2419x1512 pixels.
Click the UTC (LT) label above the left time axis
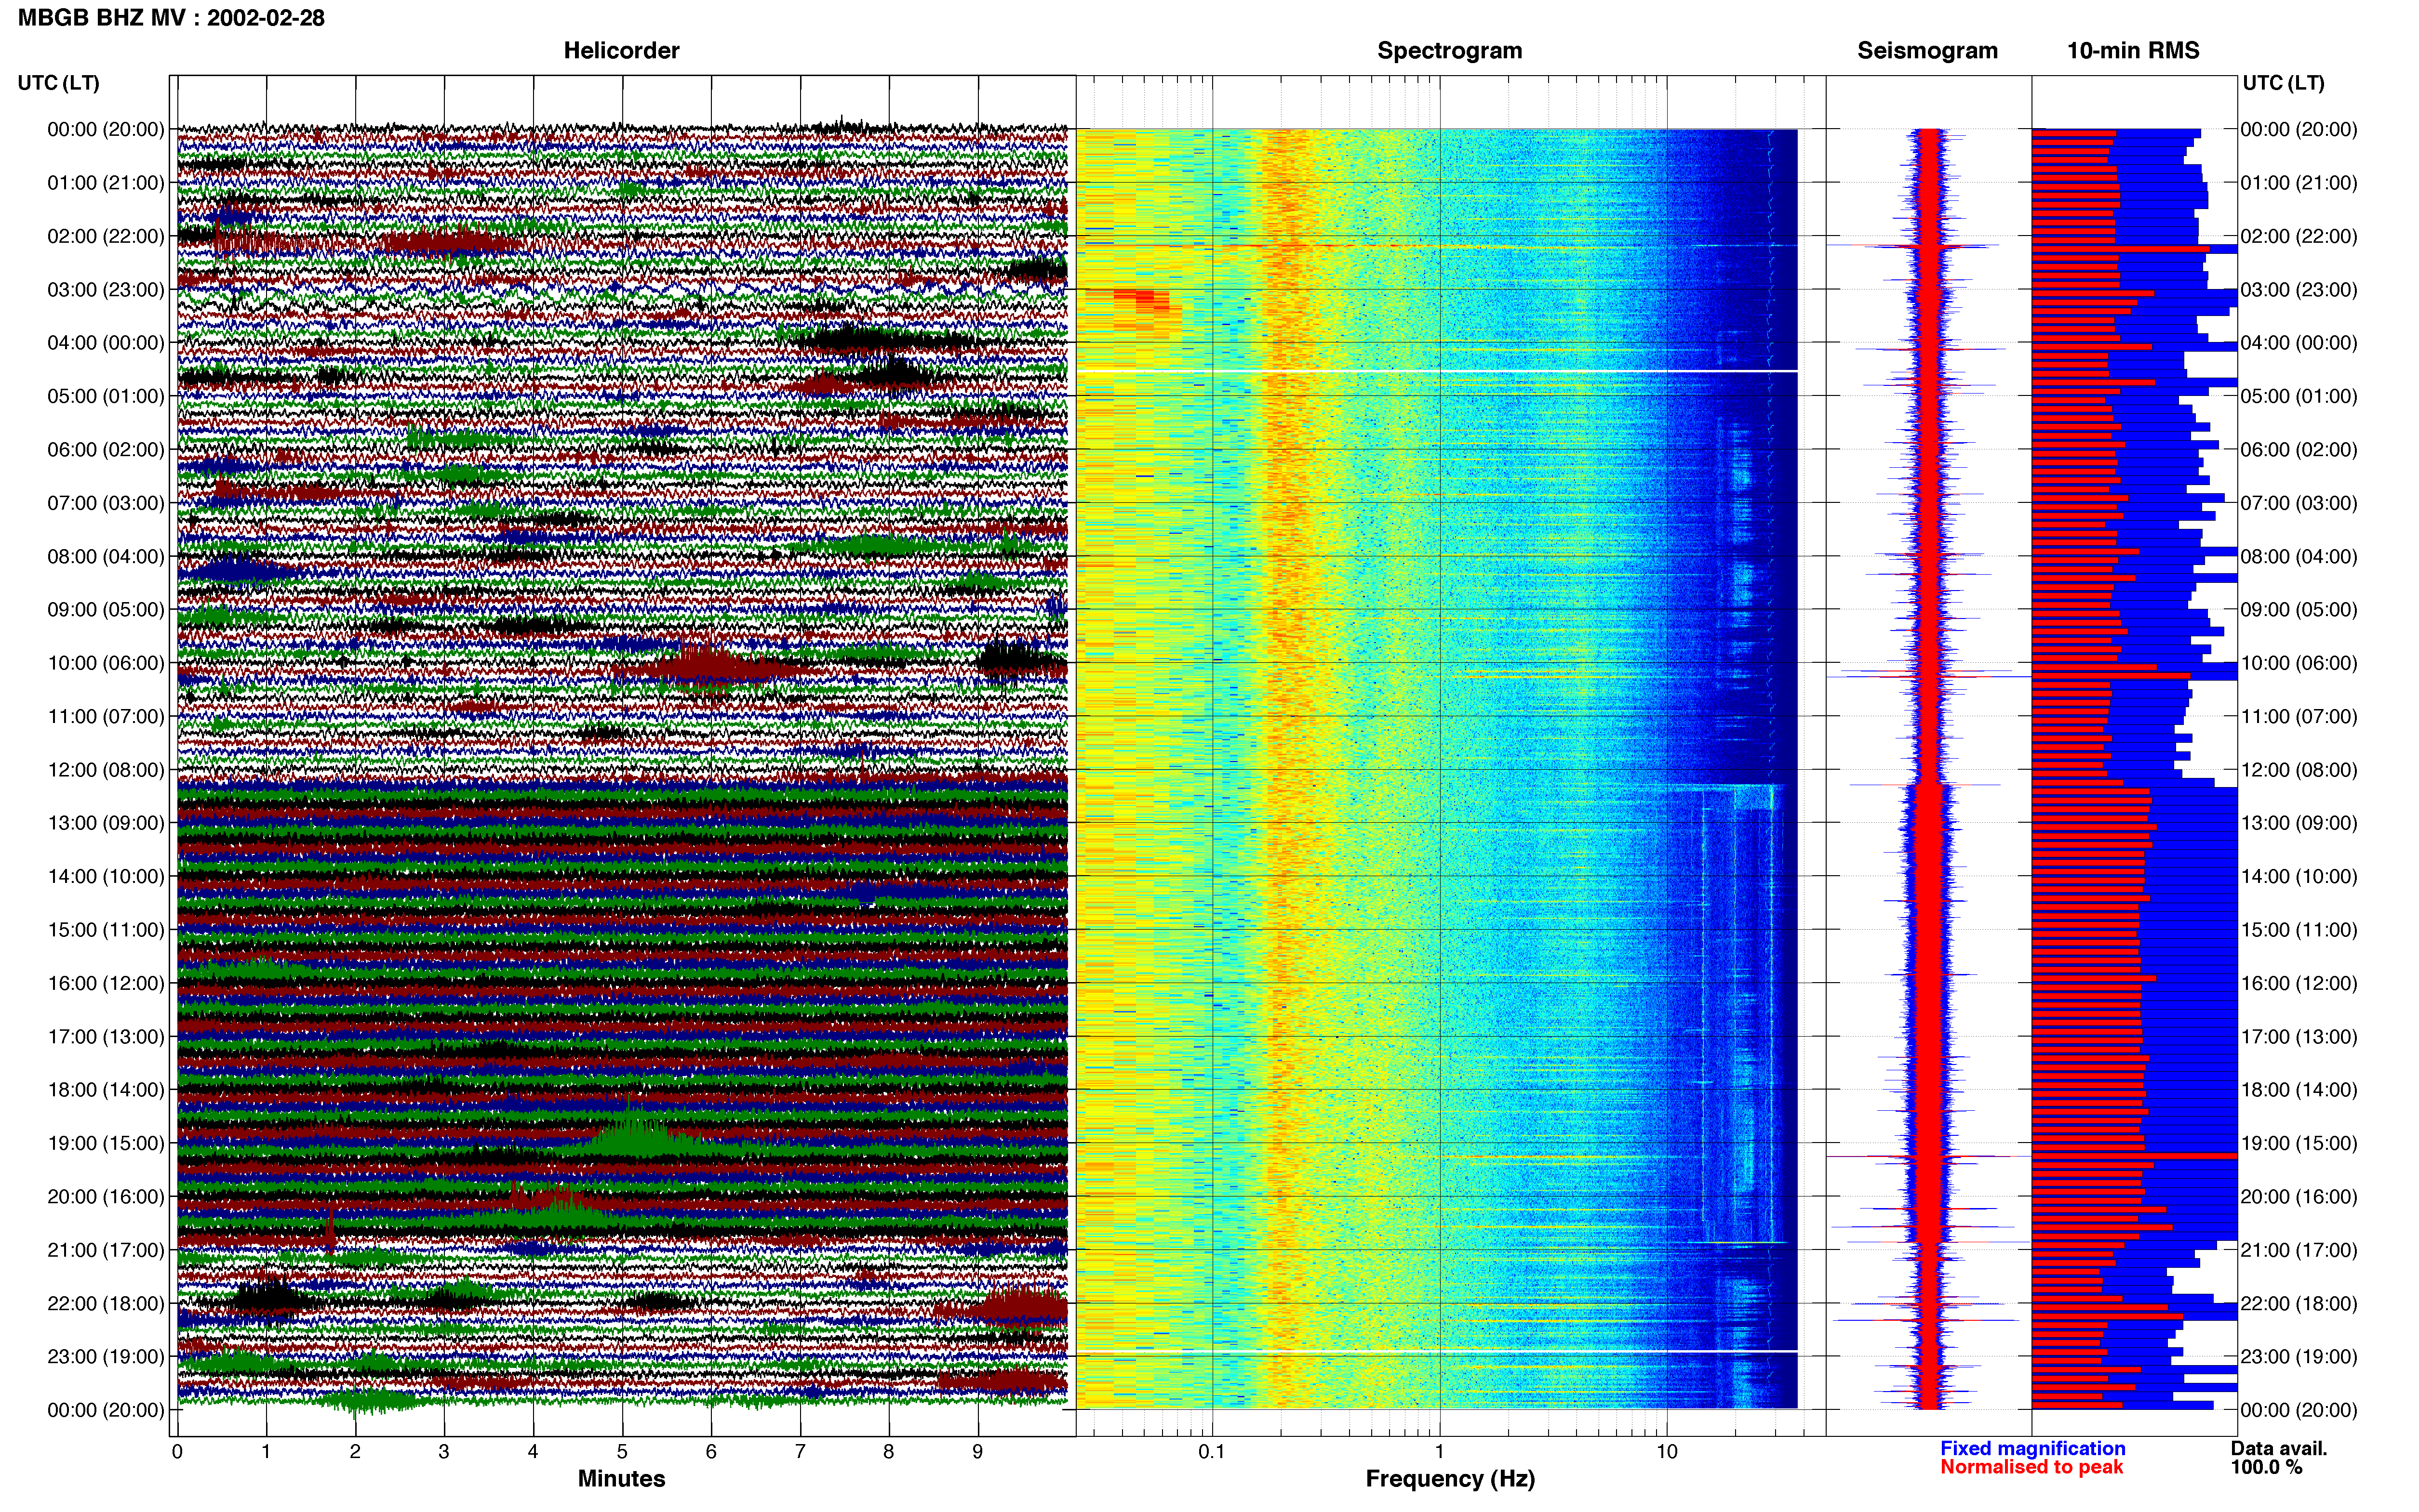(59, 83)
